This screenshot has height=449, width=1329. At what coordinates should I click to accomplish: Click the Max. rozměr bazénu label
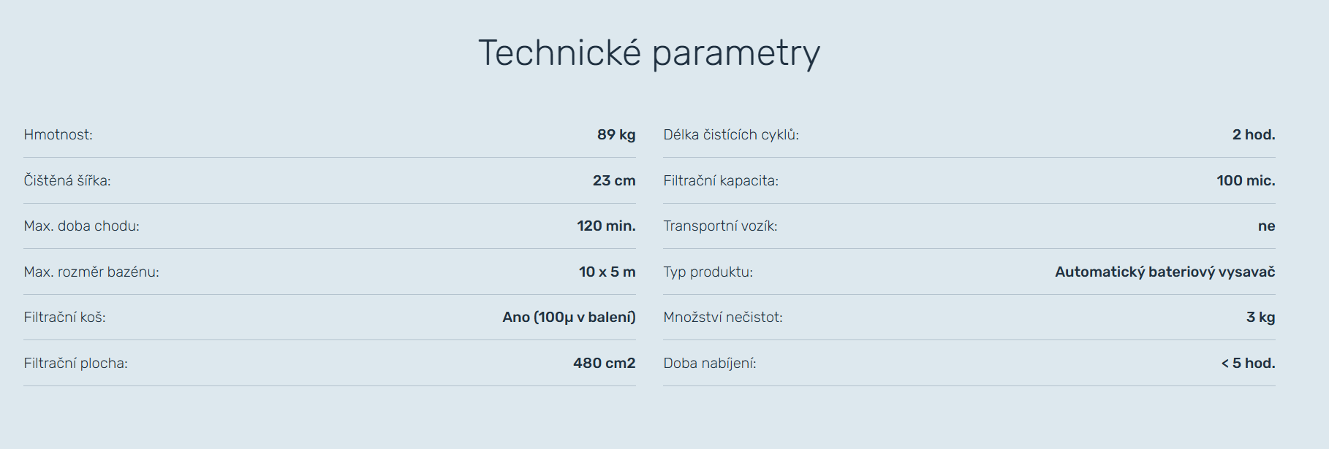point(91,272)
